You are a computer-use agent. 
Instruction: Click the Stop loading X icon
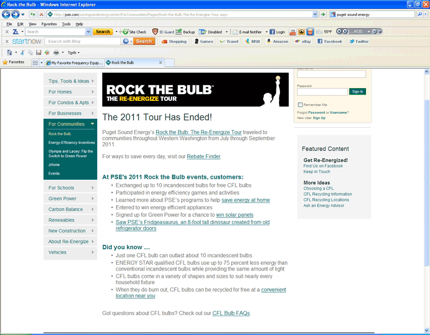(41, 14)
